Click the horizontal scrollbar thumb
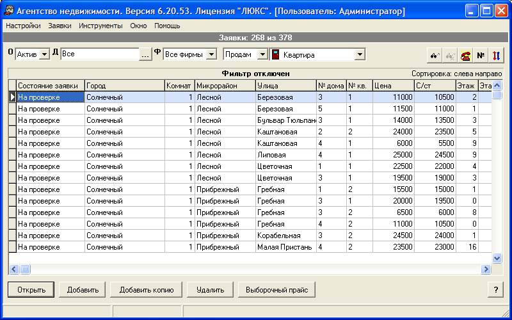This screenshot has width=512, height=320. click(25, 269)
